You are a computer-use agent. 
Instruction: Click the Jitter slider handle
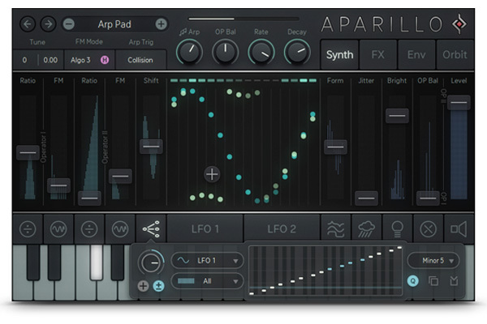click(366, 198)
